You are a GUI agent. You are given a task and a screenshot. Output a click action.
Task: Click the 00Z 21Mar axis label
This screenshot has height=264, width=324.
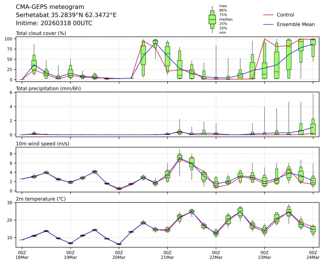click(x=168, y=255)
